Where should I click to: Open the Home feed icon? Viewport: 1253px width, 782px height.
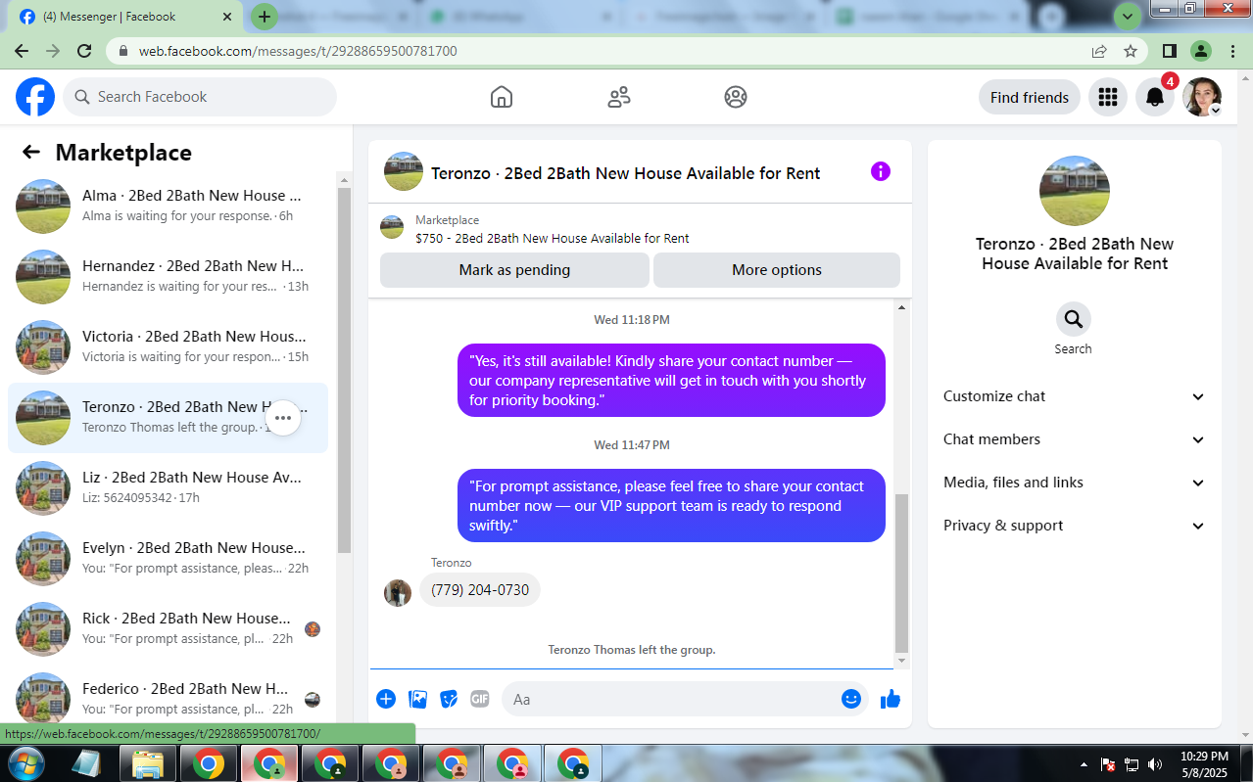coord(502,97)
